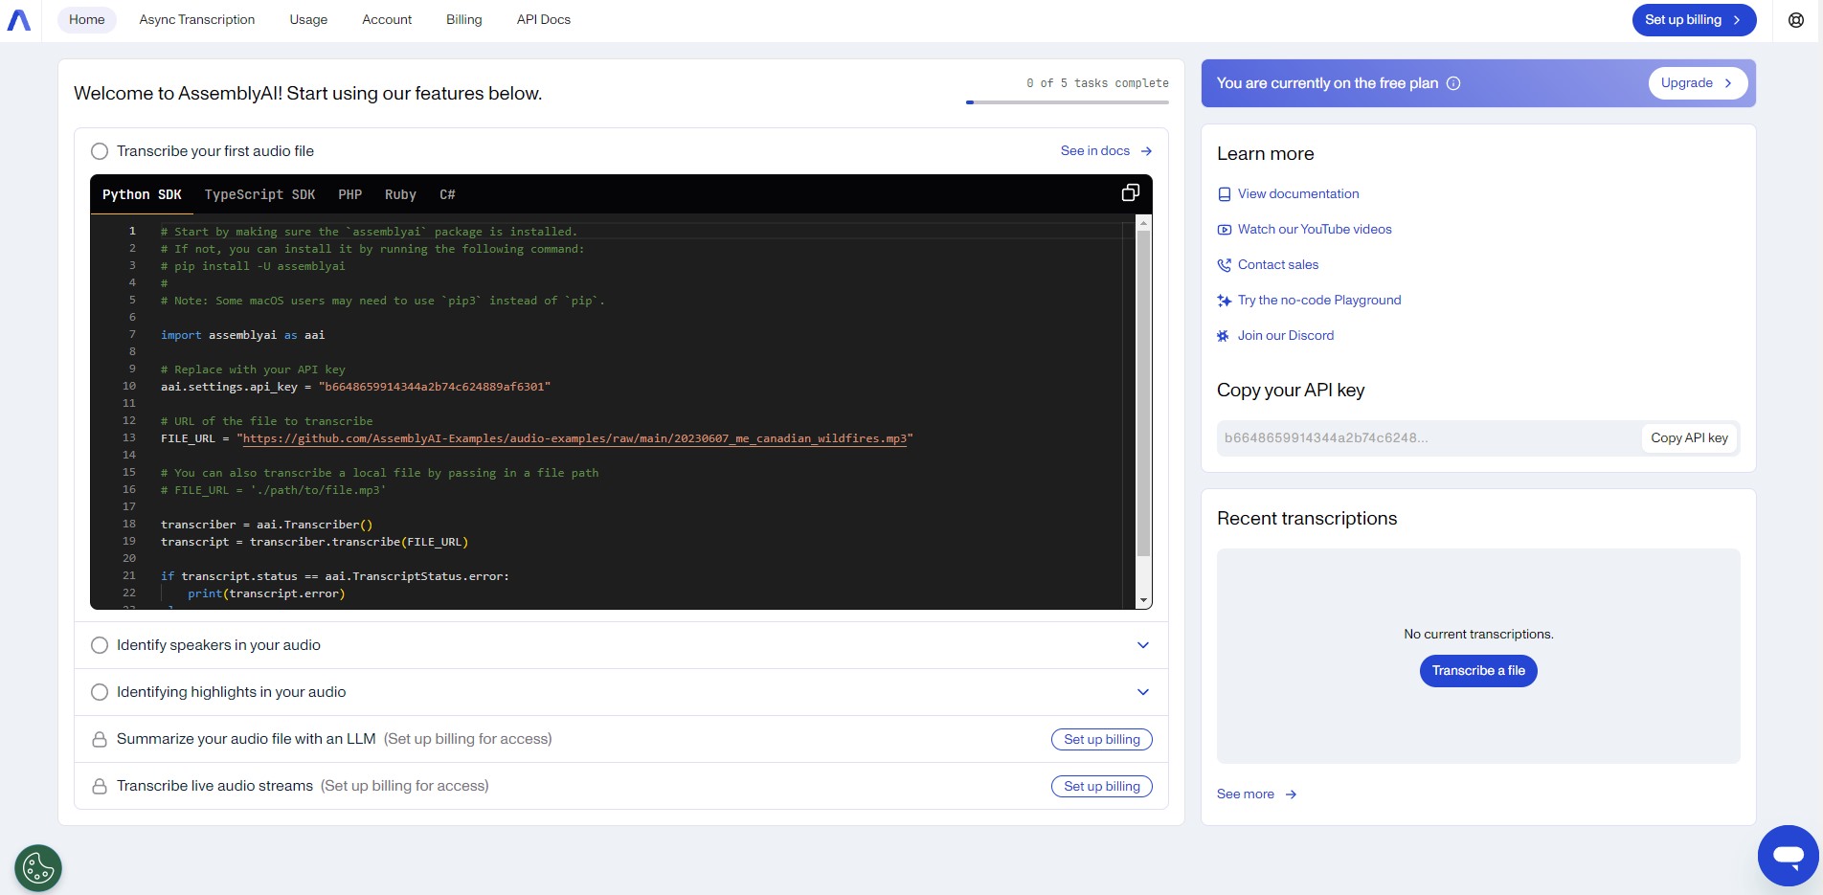Click the arrow next to See in docs
This screenshot has height=895, width=1823.
pos(1146,151)
